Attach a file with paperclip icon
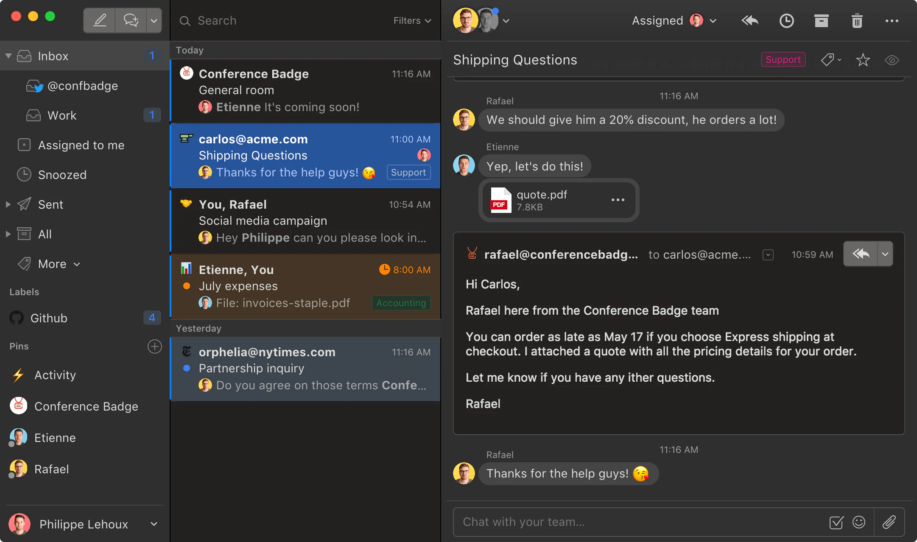Screen dimensions: 917x542 pyautogui.click(x=889, y=522)
